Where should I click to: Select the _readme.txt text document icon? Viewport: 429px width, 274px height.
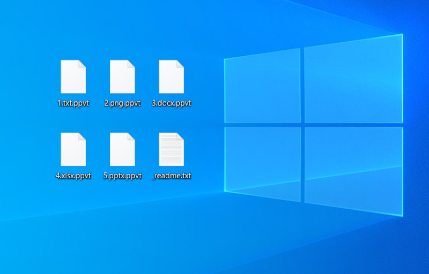172,150
